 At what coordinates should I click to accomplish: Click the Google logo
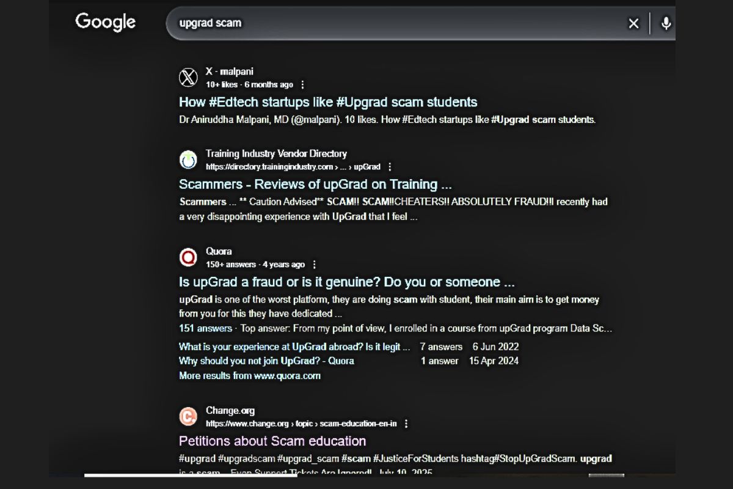[x=105, y=22]
